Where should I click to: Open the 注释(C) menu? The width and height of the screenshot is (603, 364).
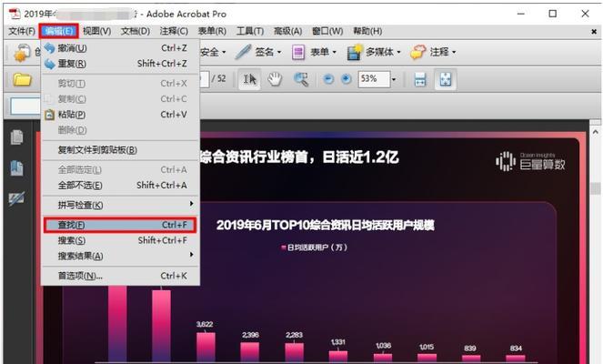pos(174,31)
